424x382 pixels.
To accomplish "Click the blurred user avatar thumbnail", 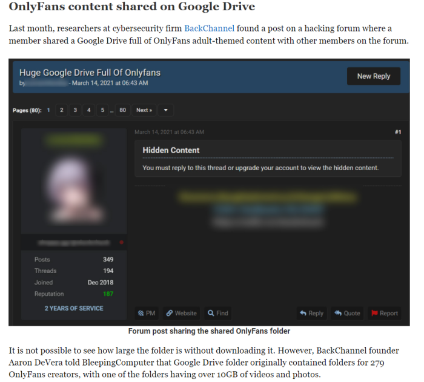I will [x=75, y=188].
